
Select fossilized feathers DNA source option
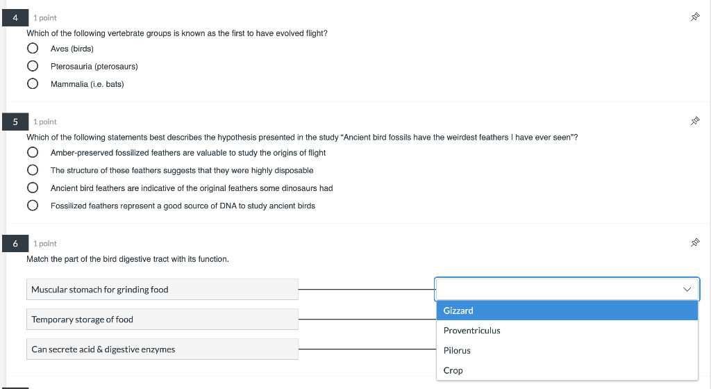click(x=33, y=206)
